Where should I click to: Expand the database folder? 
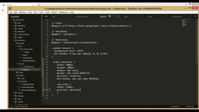(13, 31)
